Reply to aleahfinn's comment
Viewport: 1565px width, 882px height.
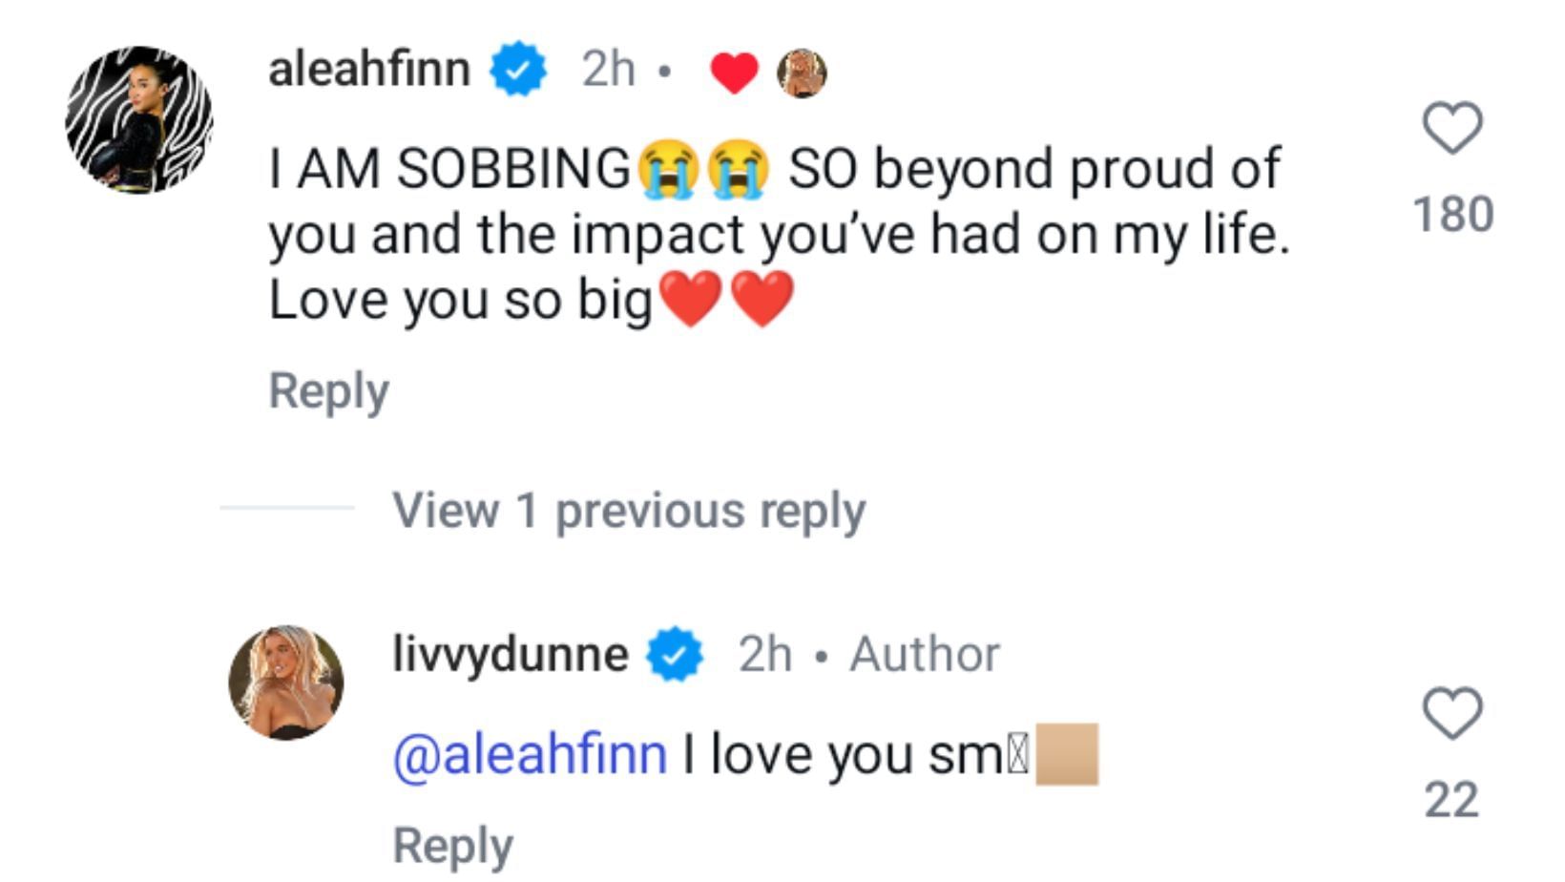[x=329, y=391]
